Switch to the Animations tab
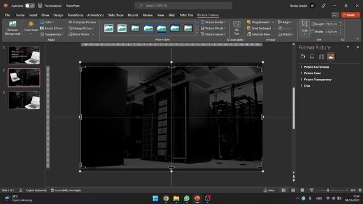363x204 pixels. [x=95, y=15]
